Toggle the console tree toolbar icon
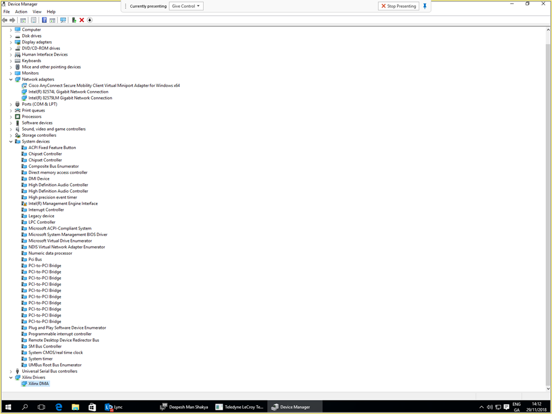The width and height of the screenshot is (552, 414). coord(23,20)
